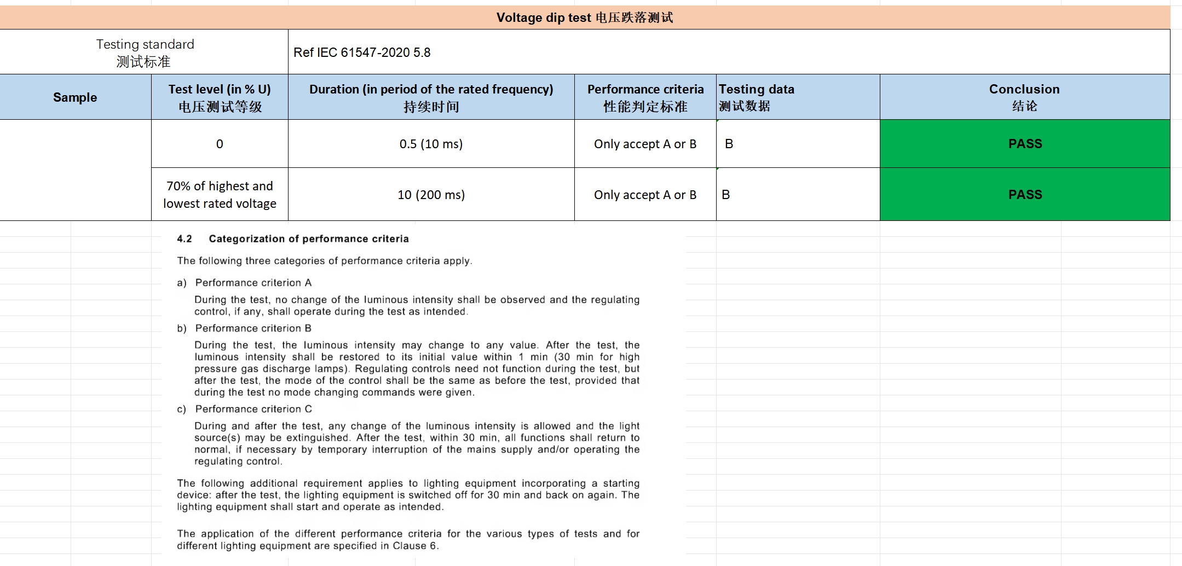Click testing data 'B' in the 200 ms row

798,194
